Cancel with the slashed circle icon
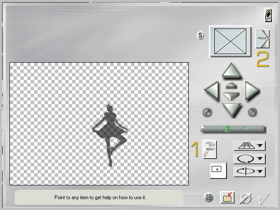 point(245,198)
